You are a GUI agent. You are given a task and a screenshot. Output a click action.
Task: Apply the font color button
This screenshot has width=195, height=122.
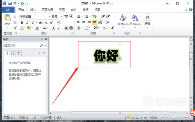pos(37,28)
